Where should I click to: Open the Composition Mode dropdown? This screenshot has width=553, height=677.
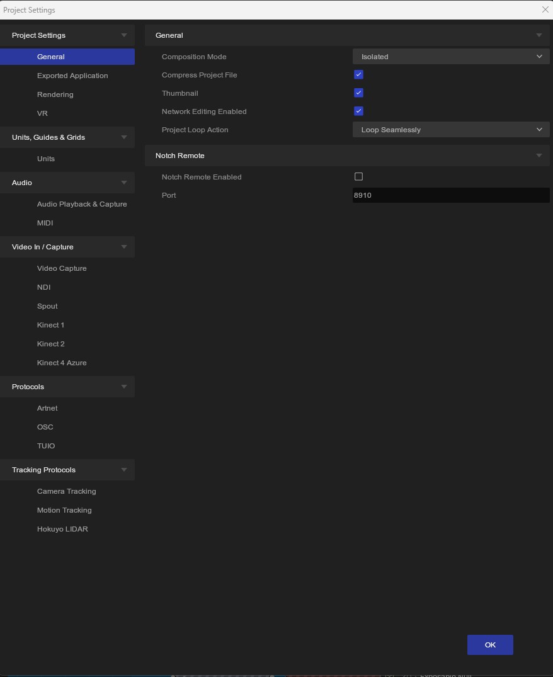coord(450,57)
